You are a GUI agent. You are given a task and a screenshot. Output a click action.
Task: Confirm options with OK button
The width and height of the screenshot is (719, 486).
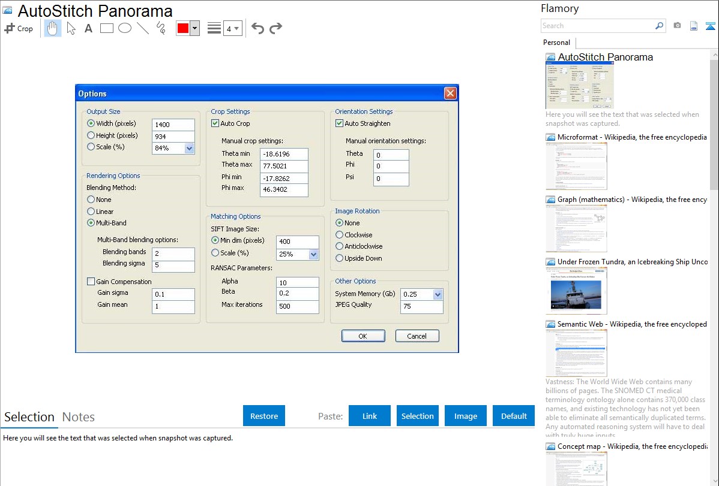pos(363,336)
